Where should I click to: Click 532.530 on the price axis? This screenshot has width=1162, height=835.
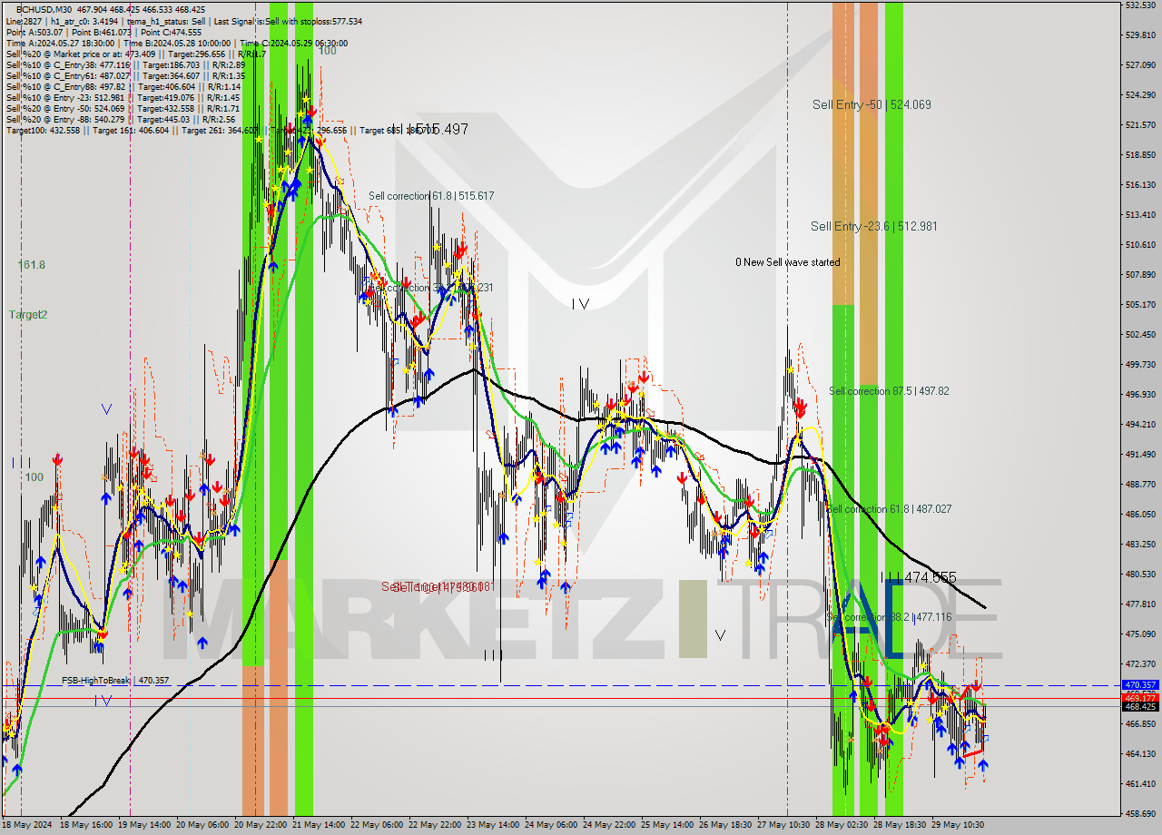tap(1140, 5)
